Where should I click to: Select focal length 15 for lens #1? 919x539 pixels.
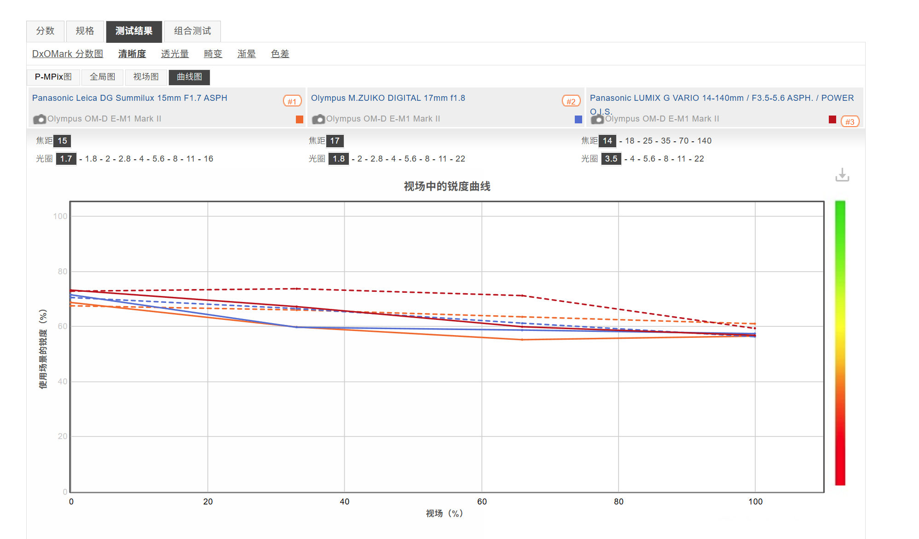pos(63,141)
